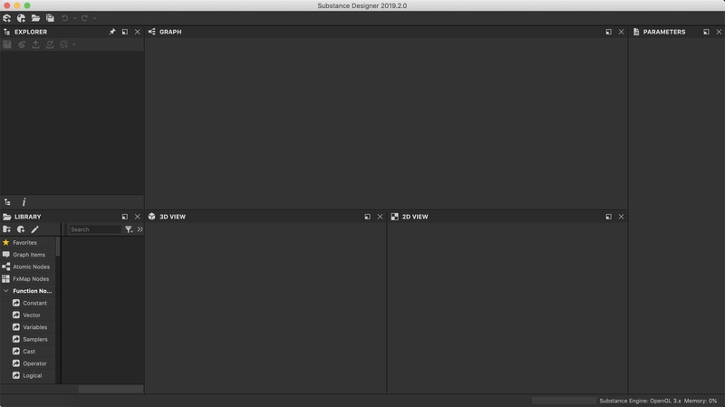Click the Redo arrow in the main toolbar
This screenshot has height=407, width=725.
click(84, 18)
